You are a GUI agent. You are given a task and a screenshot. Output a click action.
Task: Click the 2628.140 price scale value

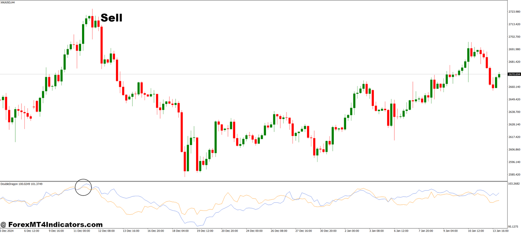coord(514,124)
